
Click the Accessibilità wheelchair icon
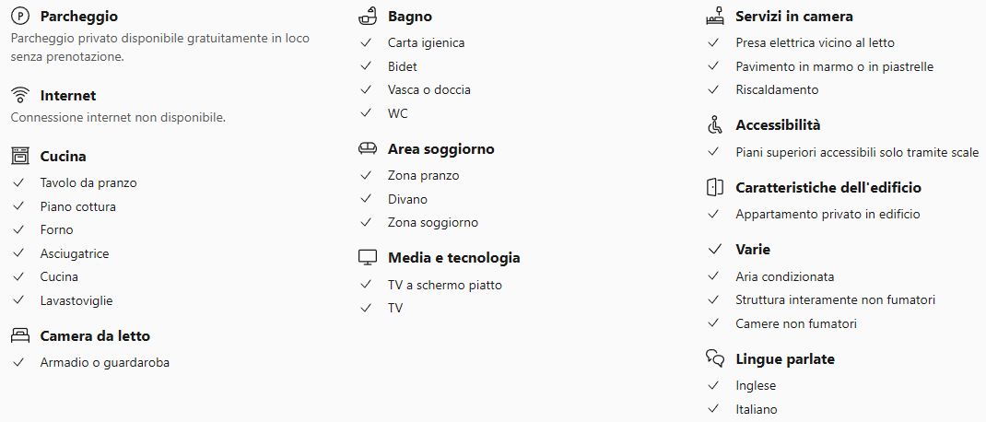tap(715, 125)
